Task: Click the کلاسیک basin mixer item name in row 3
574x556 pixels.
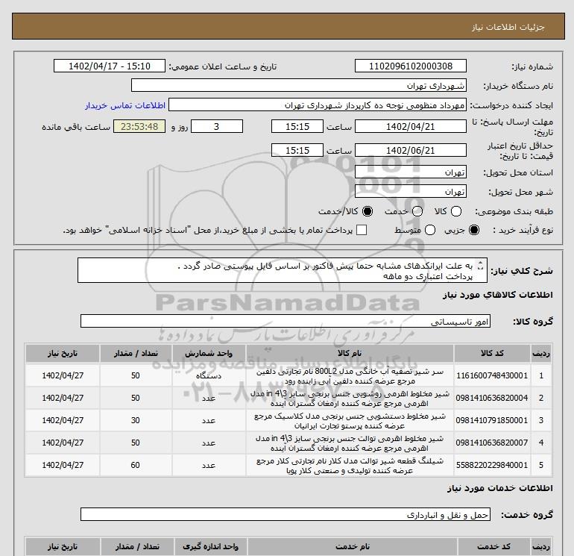Action: point(350,421)
